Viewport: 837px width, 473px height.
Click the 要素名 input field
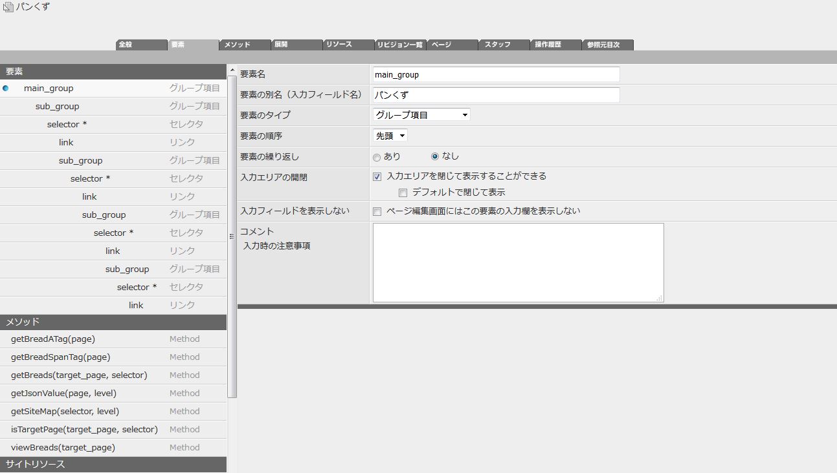point(496,74)
